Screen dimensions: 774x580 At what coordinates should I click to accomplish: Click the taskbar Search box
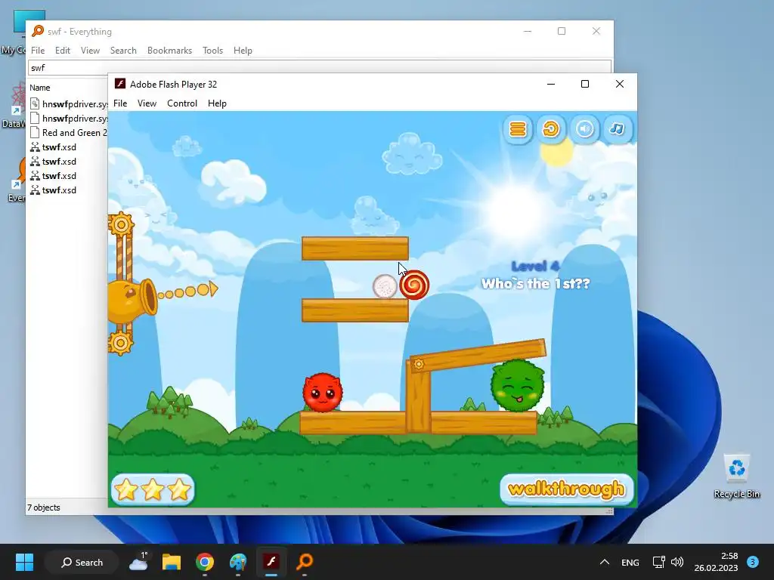[x=82, y=562]
